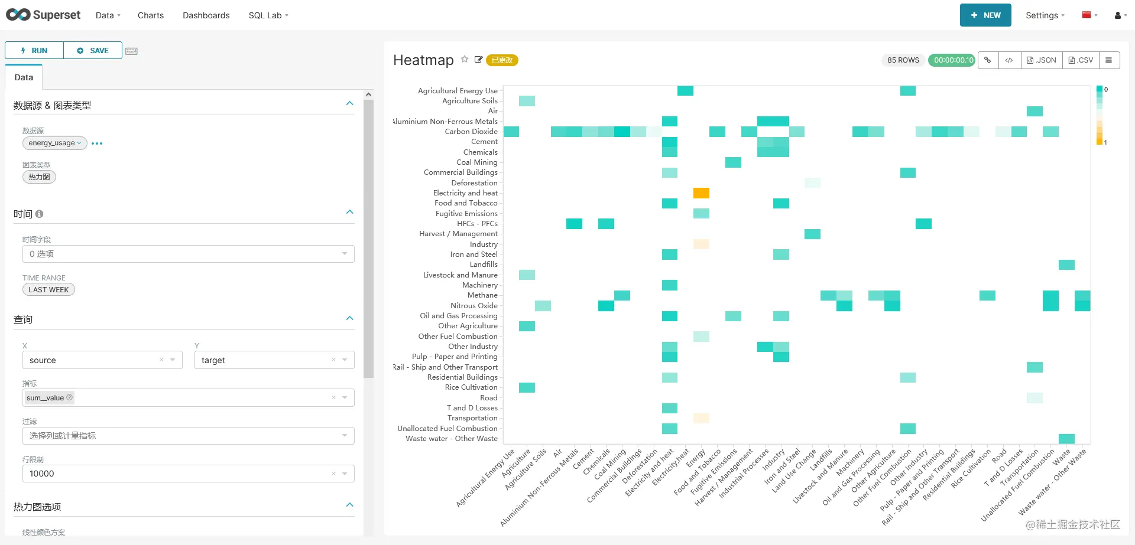Click the favorite star next to Heatmap
This screenshot has width=1135, height=545.
[x=465, y=59]
